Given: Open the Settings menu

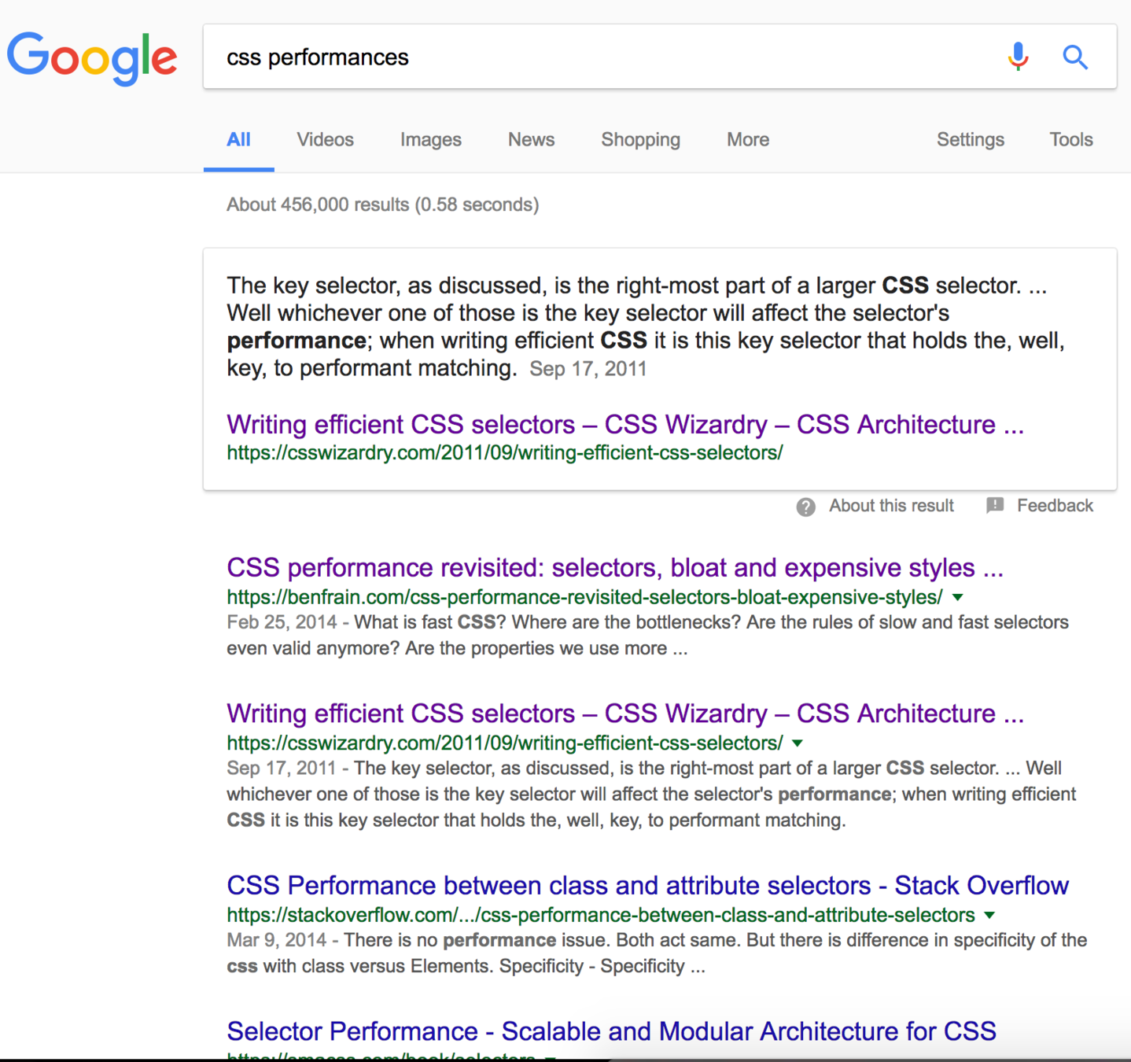Looking at the screenshot, I should pyautogui.click(x=970, y=140).
